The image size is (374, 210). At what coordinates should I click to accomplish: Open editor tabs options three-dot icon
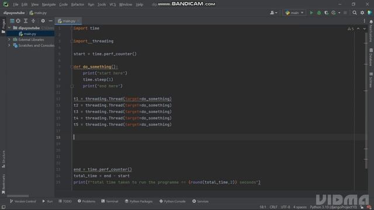pyautogui.click(x=364, y=21)
